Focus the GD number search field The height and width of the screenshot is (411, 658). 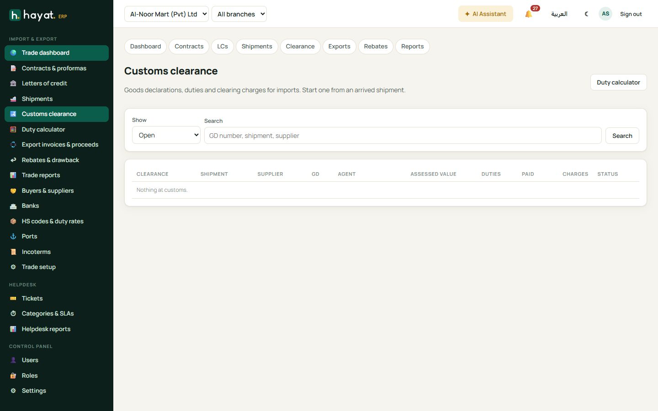403,136
